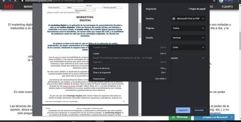Click the greyed Imprimir... context entry
Screen dimensions: 241x122
(129, 62)
